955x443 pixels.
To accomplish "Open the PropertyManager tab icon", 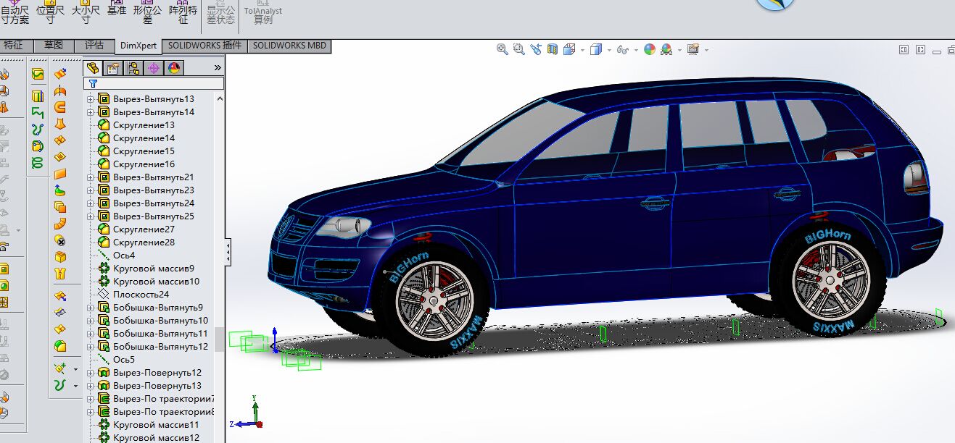I will [x=113, y=68].
